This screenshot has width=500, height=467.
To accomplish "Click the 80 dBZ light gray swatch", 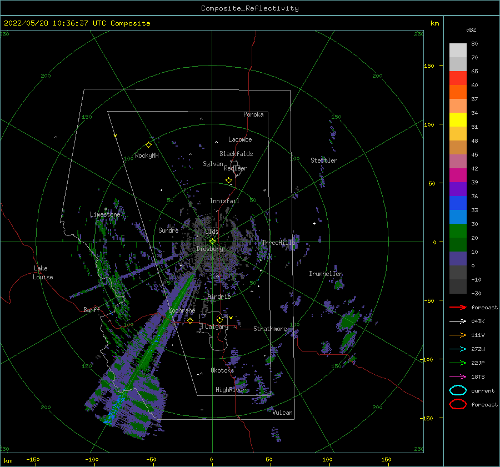I will click(x=458, y=51).
